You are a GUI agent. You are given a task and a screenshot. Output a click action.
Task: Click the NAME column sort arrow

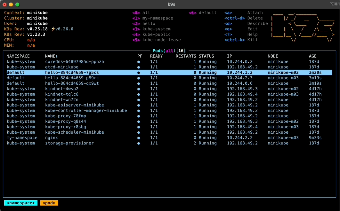(57, 56)
